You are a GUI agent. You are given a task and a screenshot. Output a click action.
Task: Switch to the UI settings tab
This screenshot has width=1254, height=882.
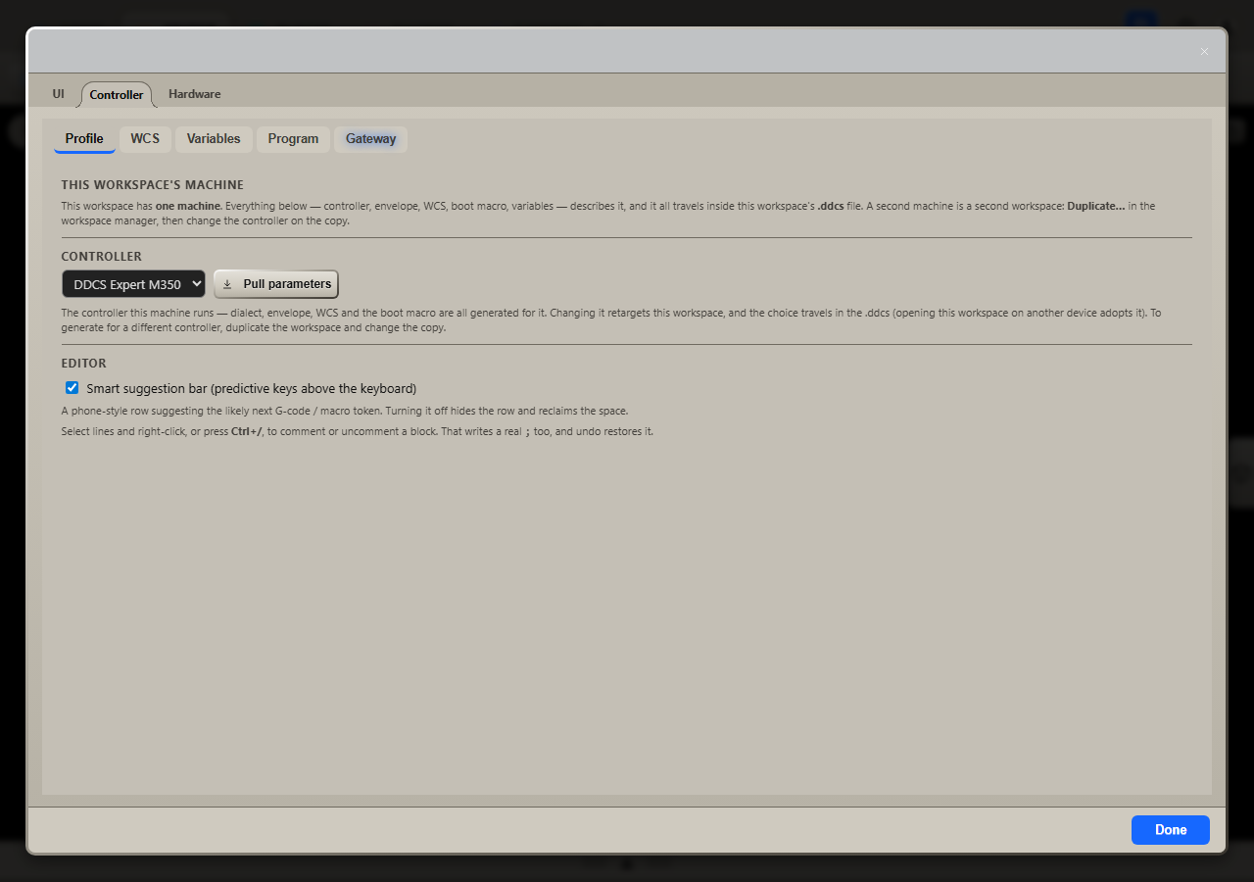(59, 94)
